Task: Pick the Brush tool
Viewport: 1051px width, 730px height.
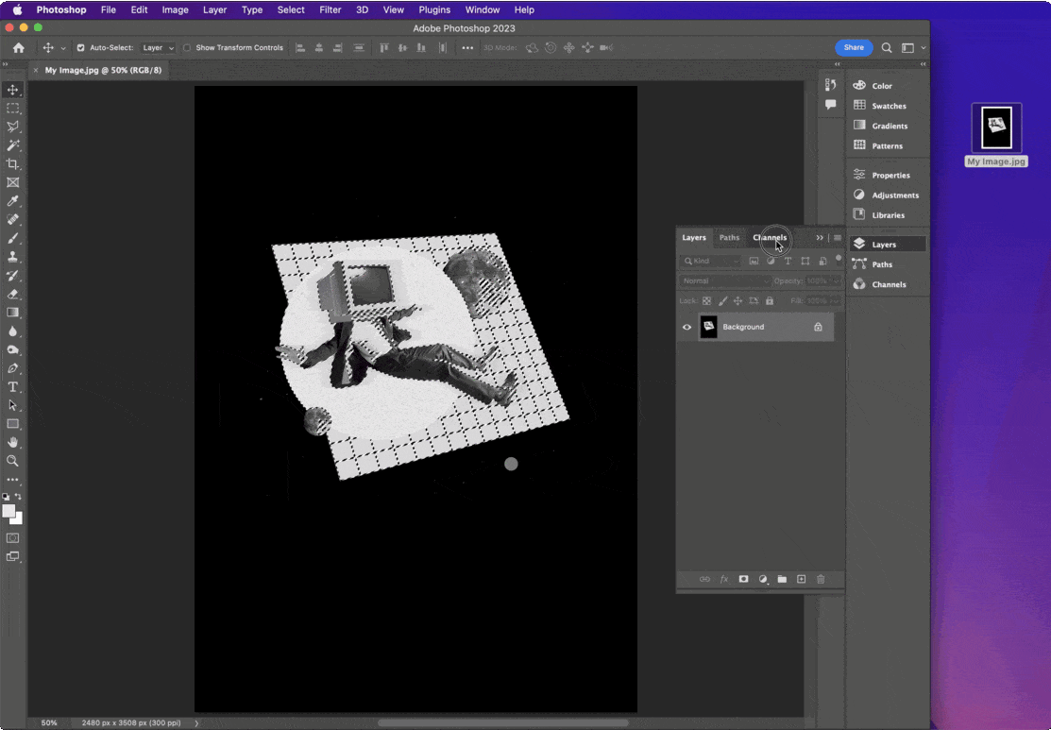Action: 12,238
